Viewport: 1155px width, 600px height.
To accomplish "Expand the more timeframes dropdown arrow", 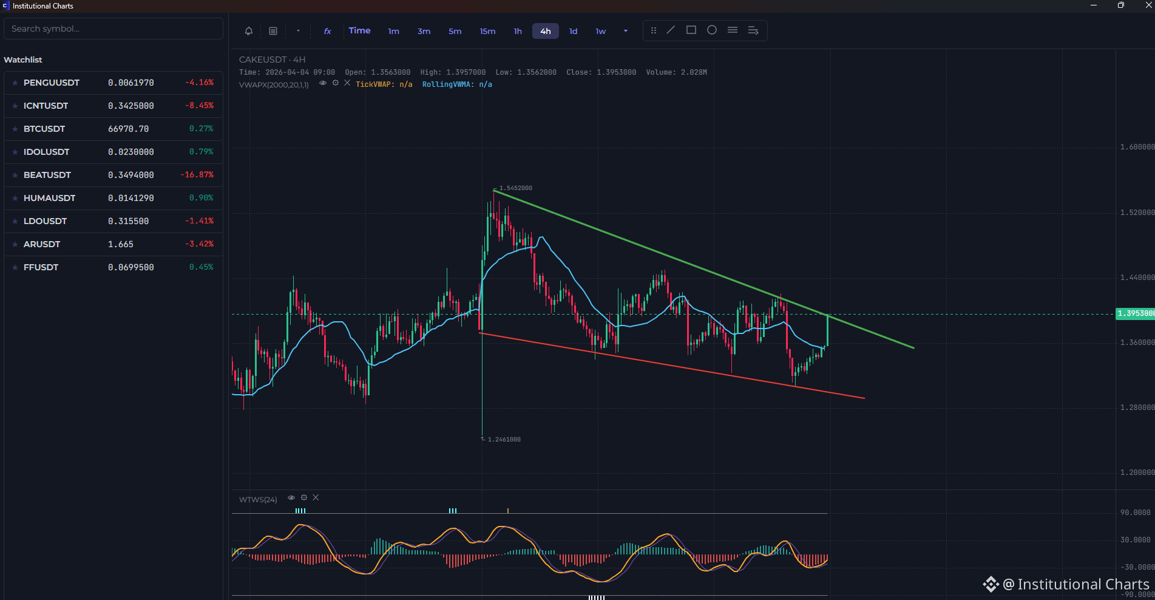I will (x=626, y=31).
